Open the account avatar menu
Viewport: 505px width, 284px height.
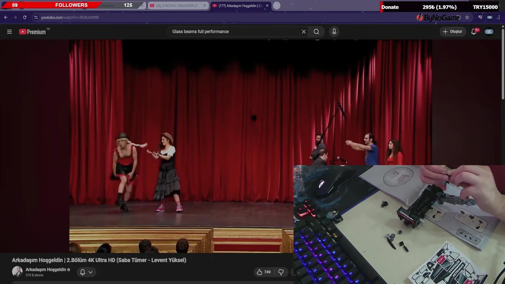489,32
